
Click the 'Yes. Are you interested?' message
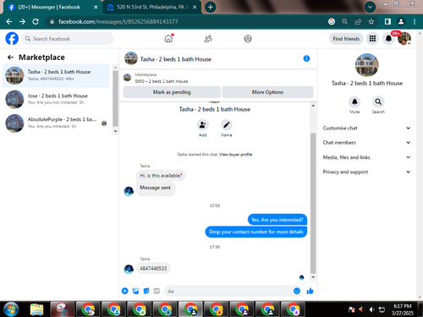point(277,220)
